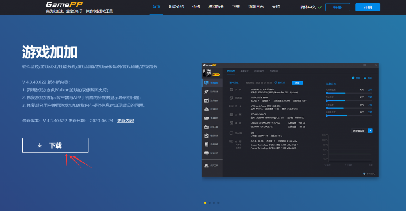Click the app preview screenshot image

pos(290,120)
